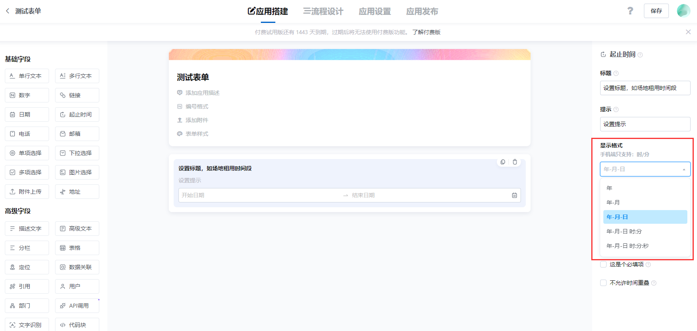Add a 分栏 layout field
Viewport: 697px width, 331px height.
[27, 248]
